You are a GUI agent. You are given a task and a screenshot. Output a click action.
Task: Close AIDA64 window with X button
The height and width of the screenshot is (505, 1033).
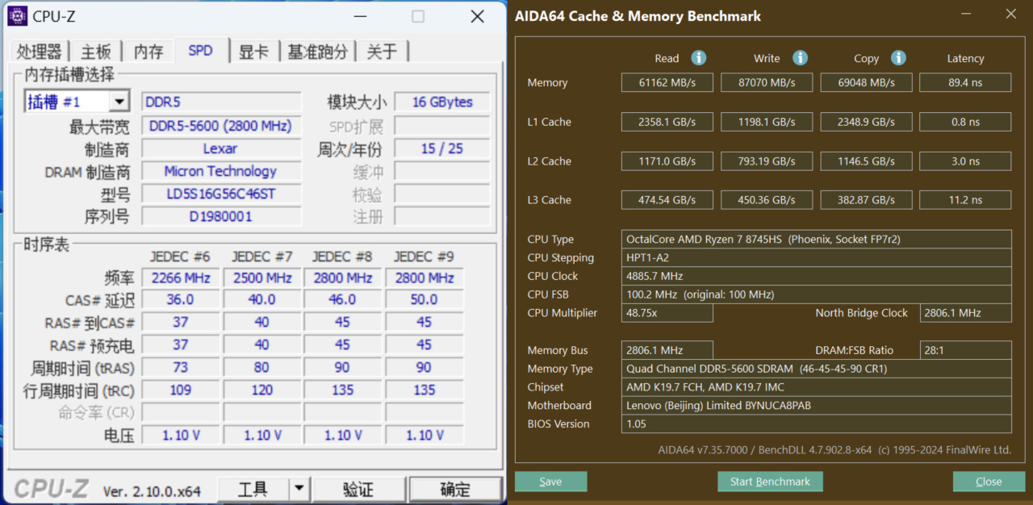click(x=1010, y=14)
